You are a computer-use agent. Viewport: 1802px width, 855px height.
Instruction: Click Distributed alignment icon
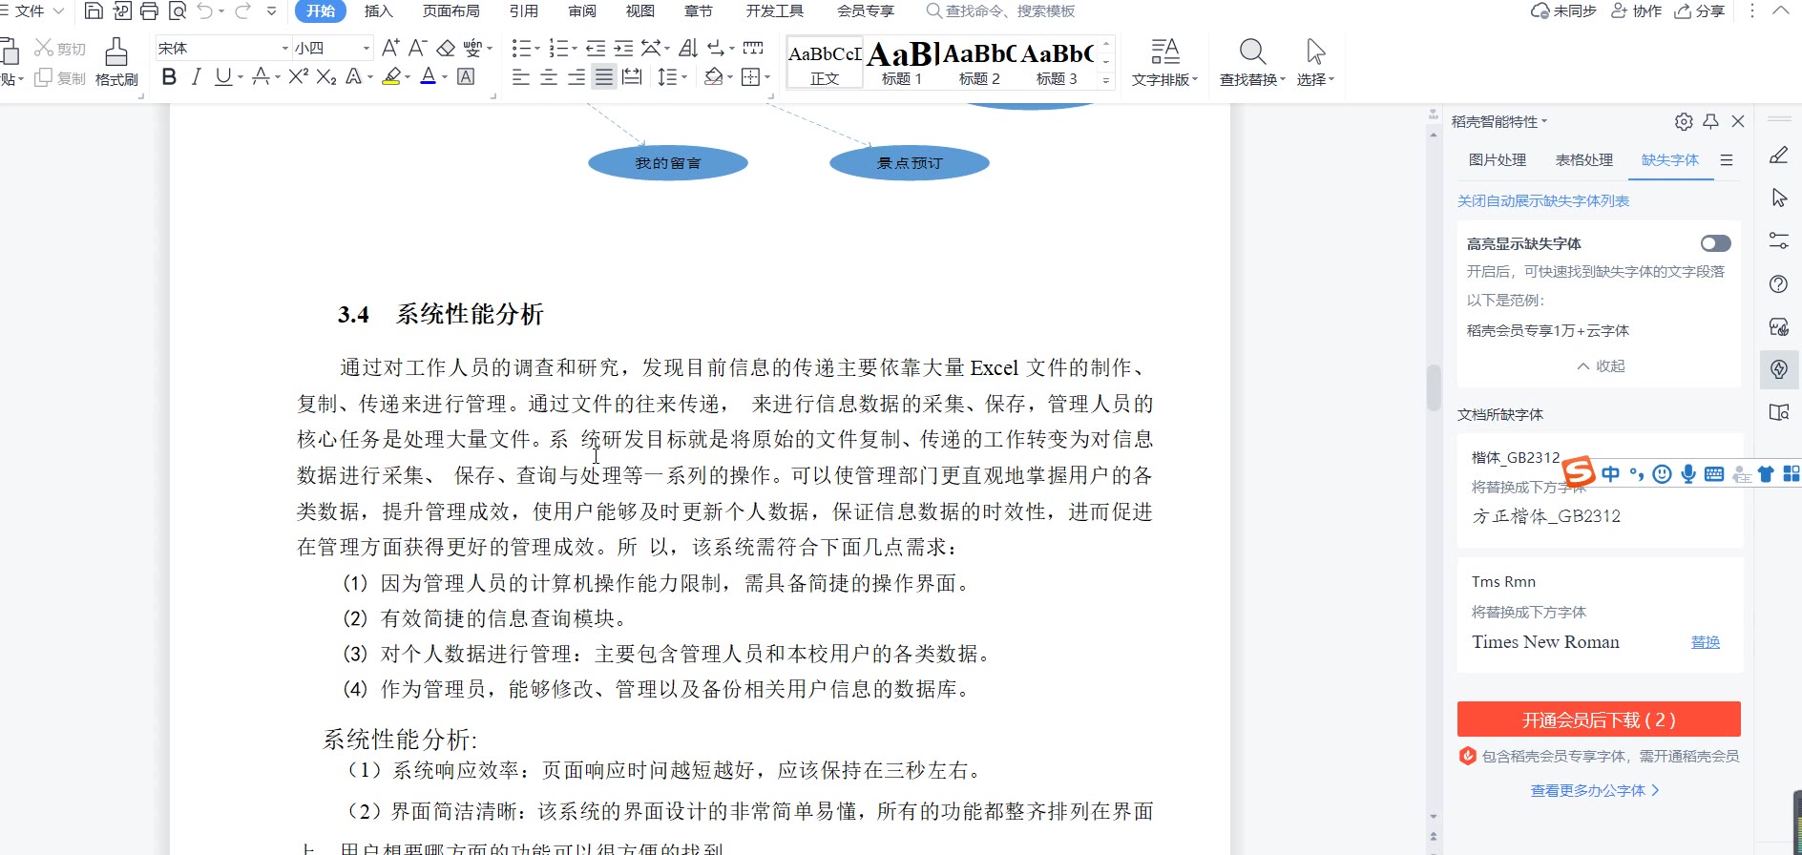coord(632,76)
